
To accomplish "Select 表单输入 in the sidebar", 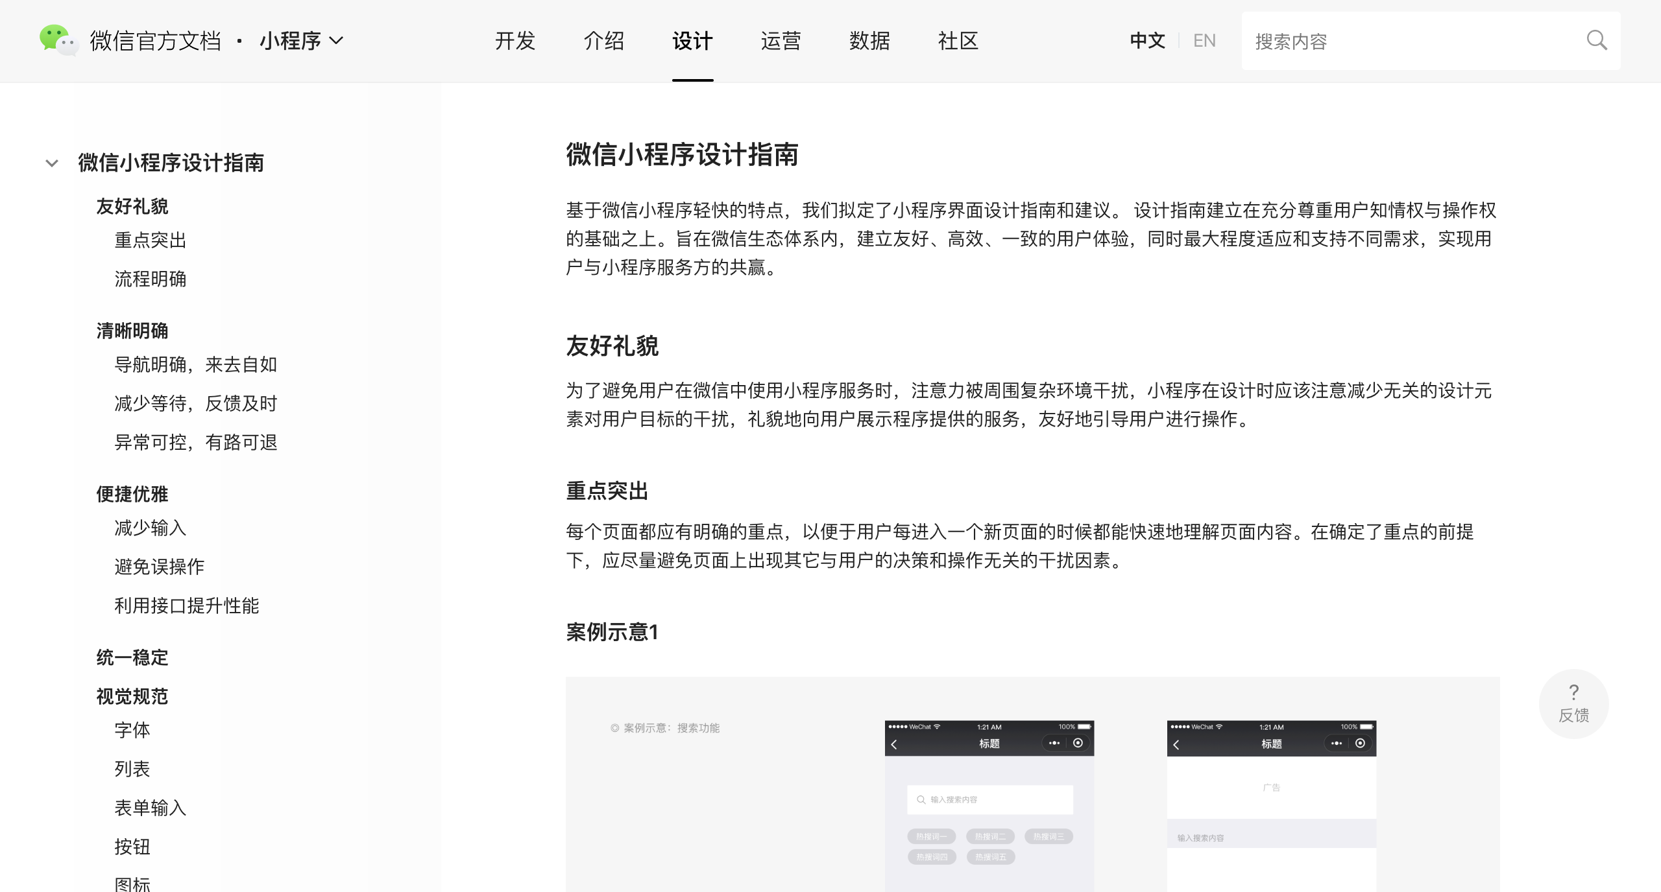I will click(151, 808).
